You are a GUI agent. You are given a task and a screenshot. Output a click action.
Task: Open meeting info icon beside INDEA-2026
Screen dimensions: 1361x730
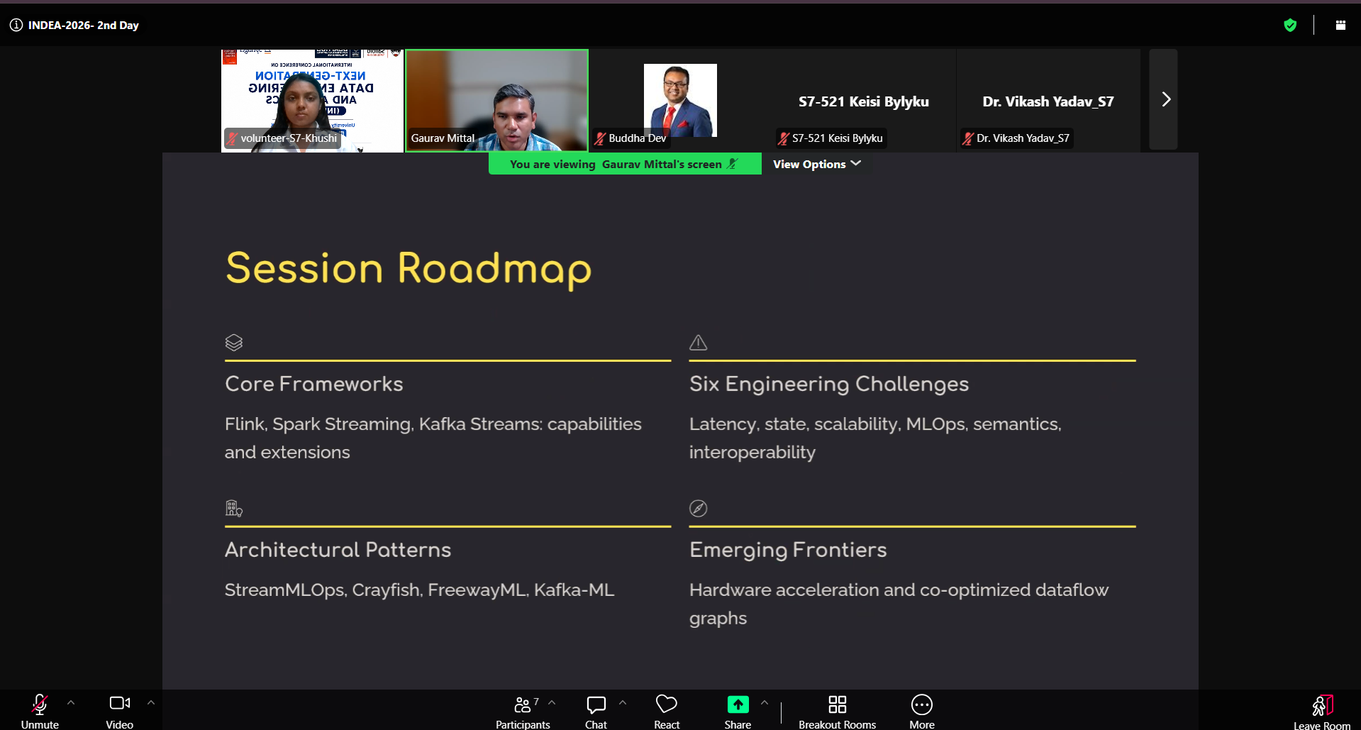pos(16,25)
